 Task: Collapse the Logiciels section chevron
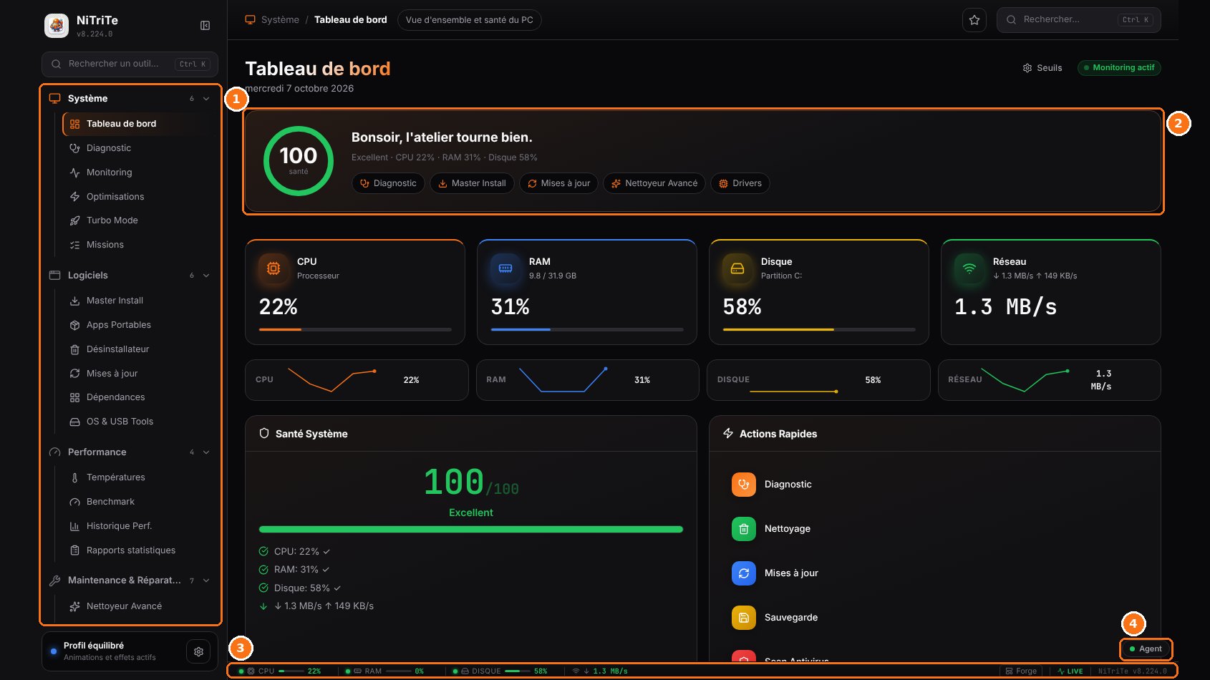point(206,276)
